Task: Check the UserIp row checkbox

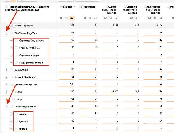Action: tap(11, 99)
